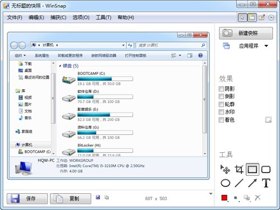Click the 影音娱乐 (E:) drive icon
The height and width of the screenshot is (210, 280).
coord(69,116)
